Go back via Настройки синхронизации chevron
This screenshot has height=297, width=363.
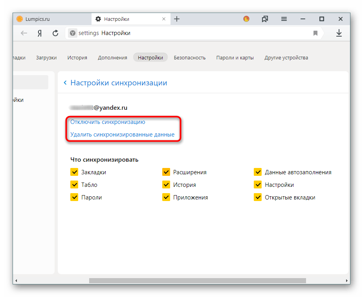[x=65, y=83]
